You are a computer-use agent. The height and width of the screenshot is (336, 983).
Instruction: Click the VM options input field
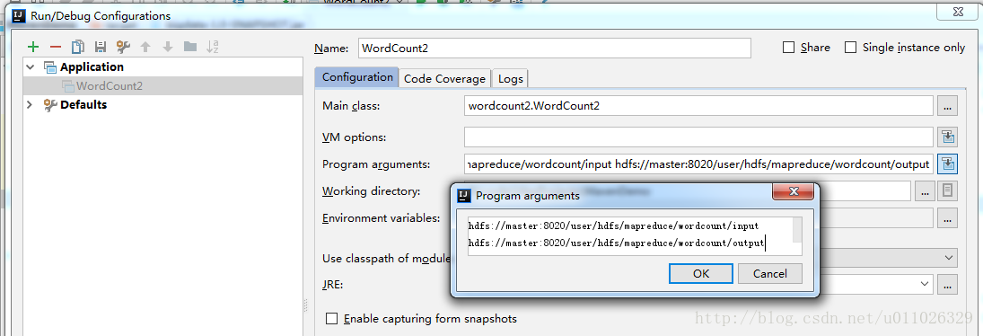click(699, 137)
